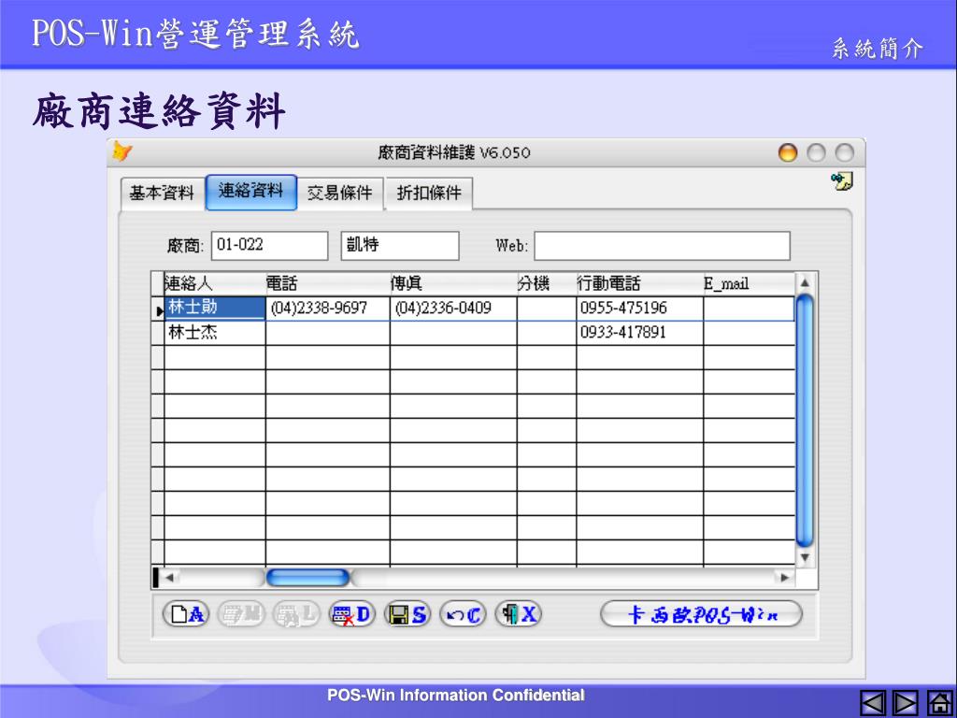Click the horizontal scrollbar blue thumb
957x718 pixels.
tap(307, 577)
